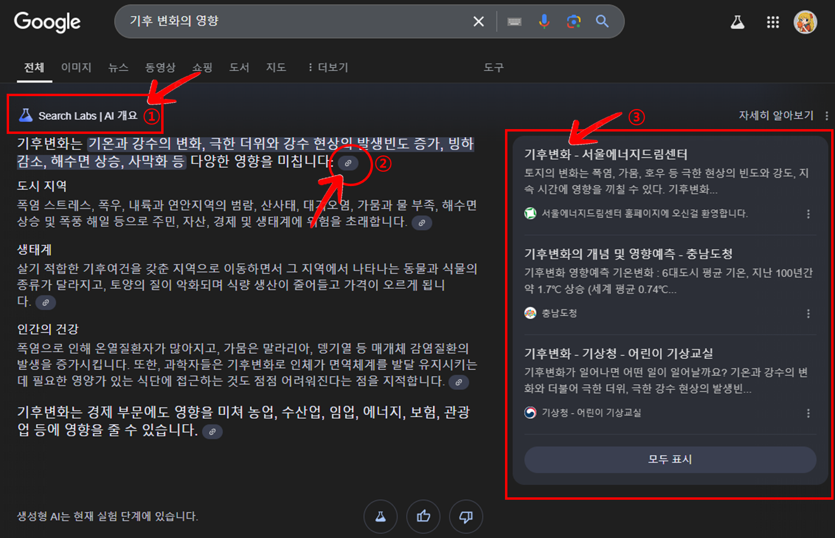This screenshot has height=538, width=835.
Task: Select the 전체 tab
Action: coord(34,67)
